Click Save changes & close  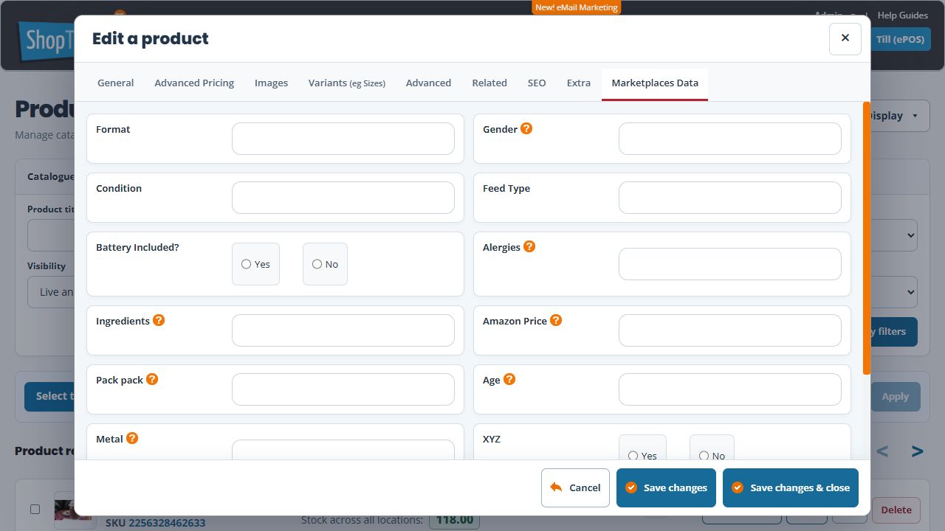click(791, 488)
